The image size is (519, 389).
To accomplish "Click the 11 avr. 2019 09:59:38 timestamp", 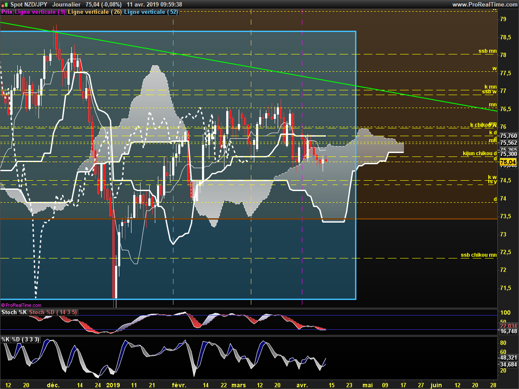I will 154,4.
